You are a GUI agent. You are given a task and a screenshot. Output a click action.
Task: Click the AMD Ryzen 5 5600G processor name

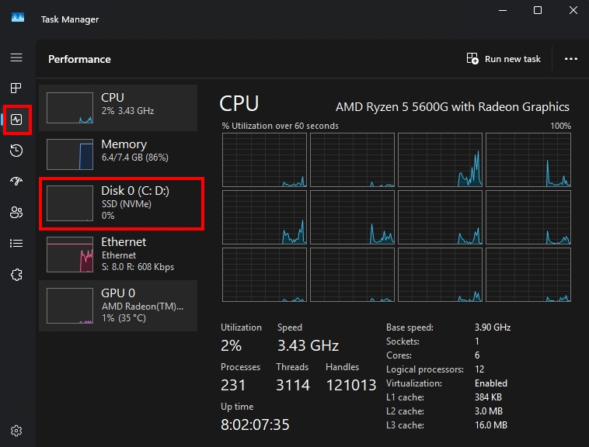[452, 107]
